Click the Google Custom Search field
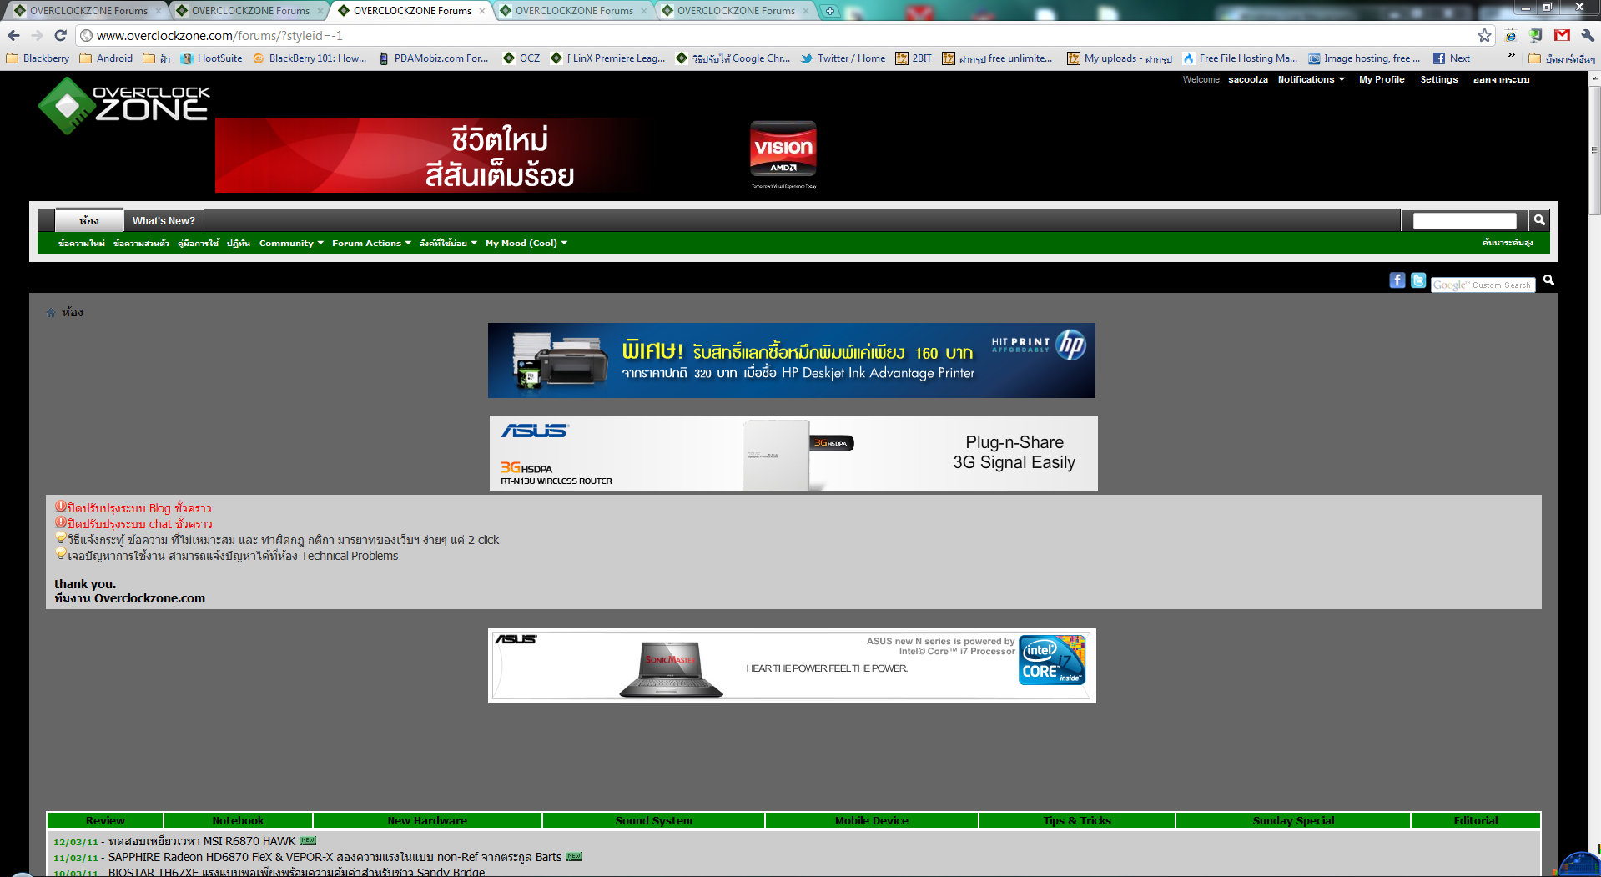Viewport: 1601px width, 877px height. pos(1483,285)
